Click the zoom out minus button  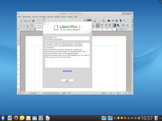[111, 93]
